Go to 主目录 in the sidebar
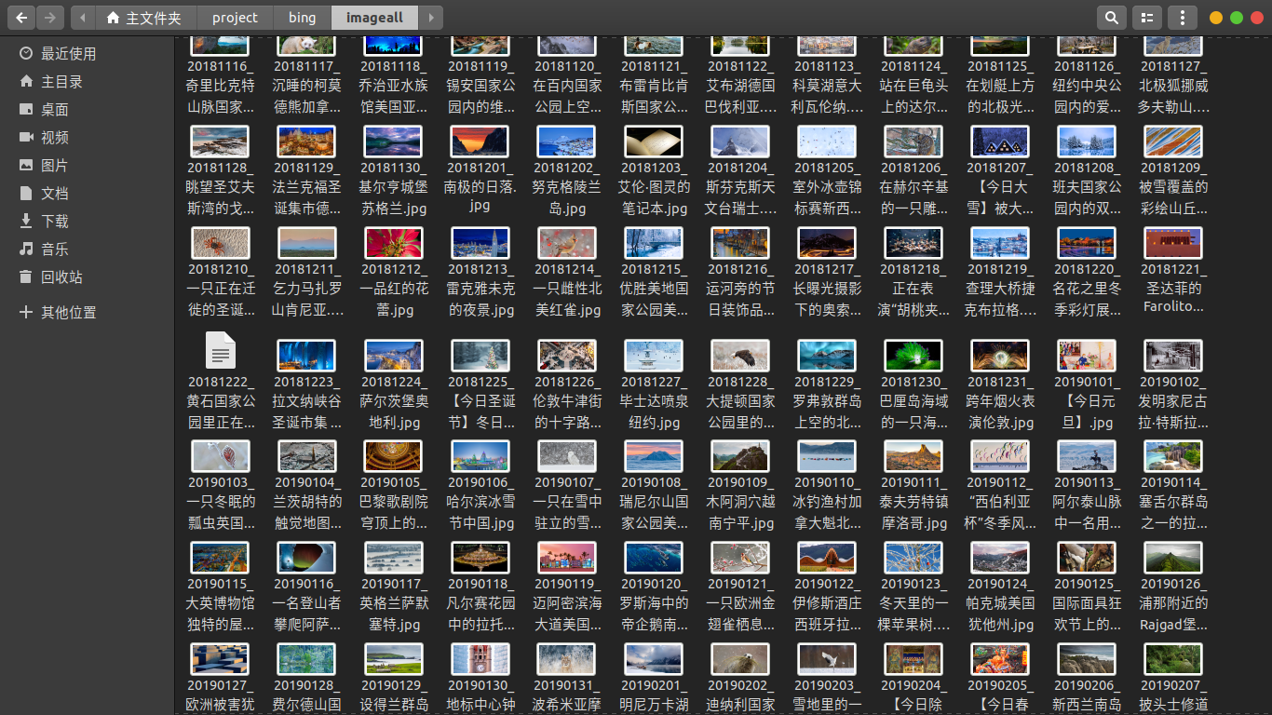 point(88,82)
